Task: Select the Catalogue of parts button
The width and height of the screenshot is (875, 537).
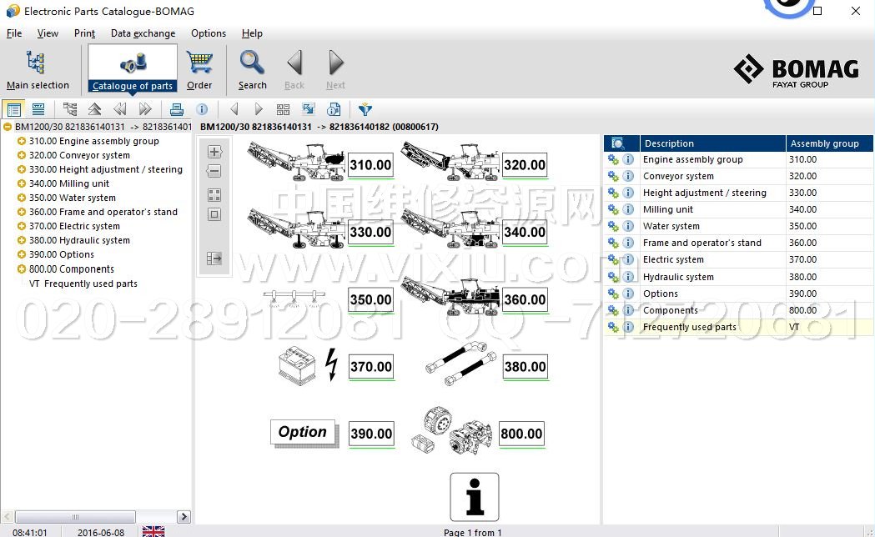Action: [x=133, y=68]
